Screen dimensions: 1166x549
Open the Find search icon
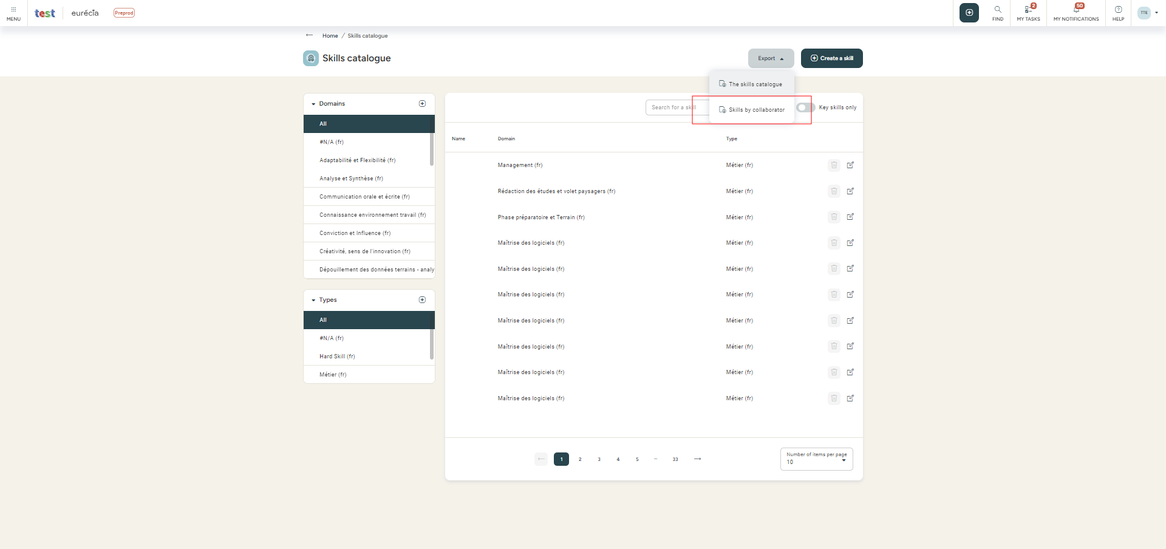(998, 12)
